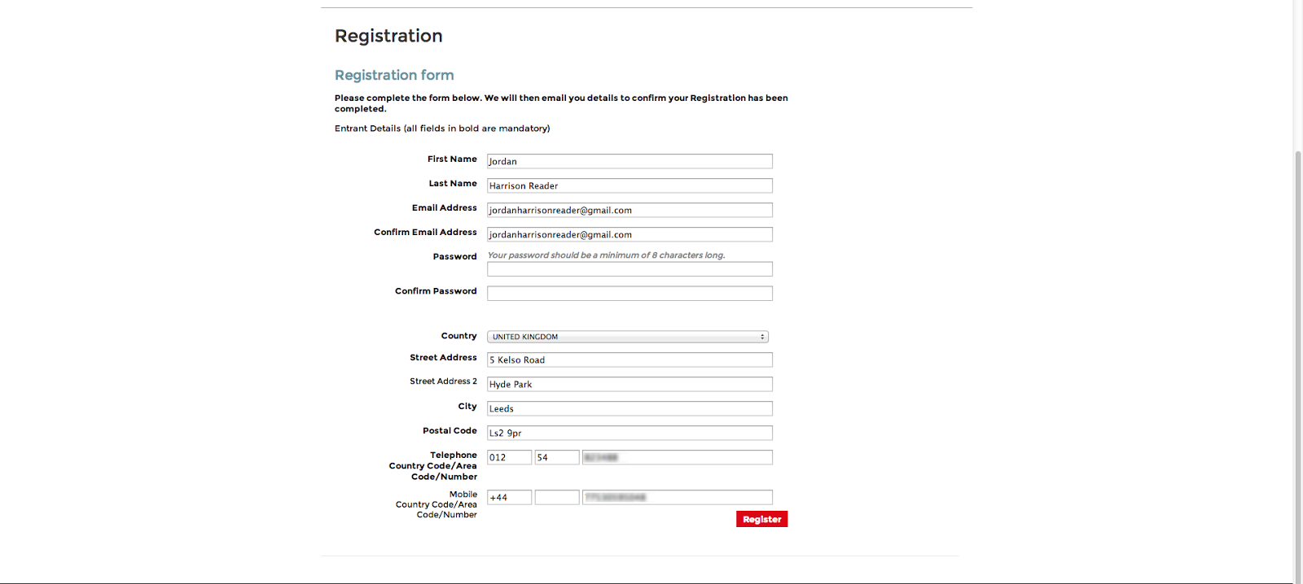The width and height of the screenshot is (1303, 584).
Task: Click the Entrant Details mandatory fields note
Action: [x=442, y=129]
